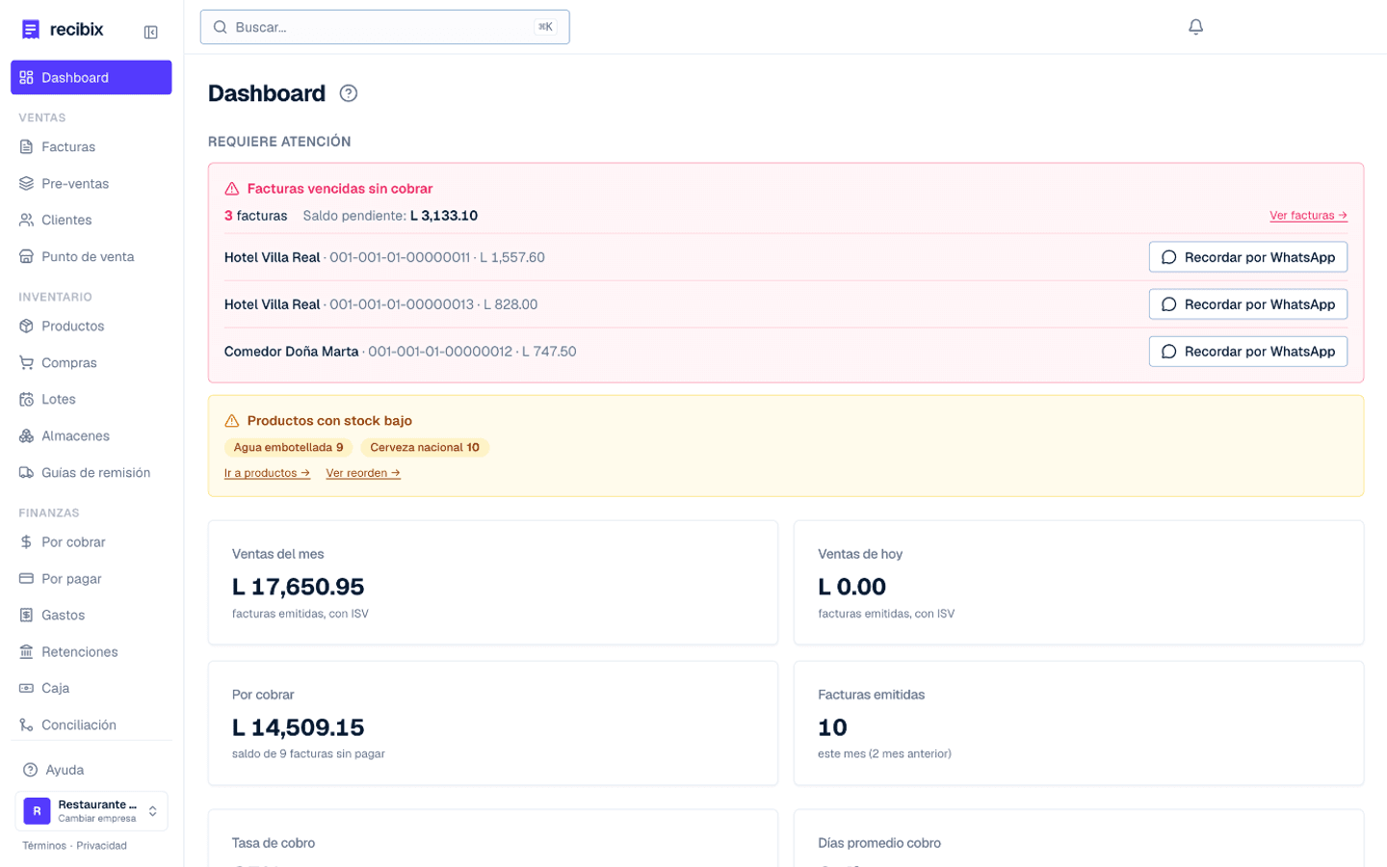The image size is (1387, 867).
Task: Click the Cerveza nacional 10 stock tag
Action: click(x=425, y=447)
